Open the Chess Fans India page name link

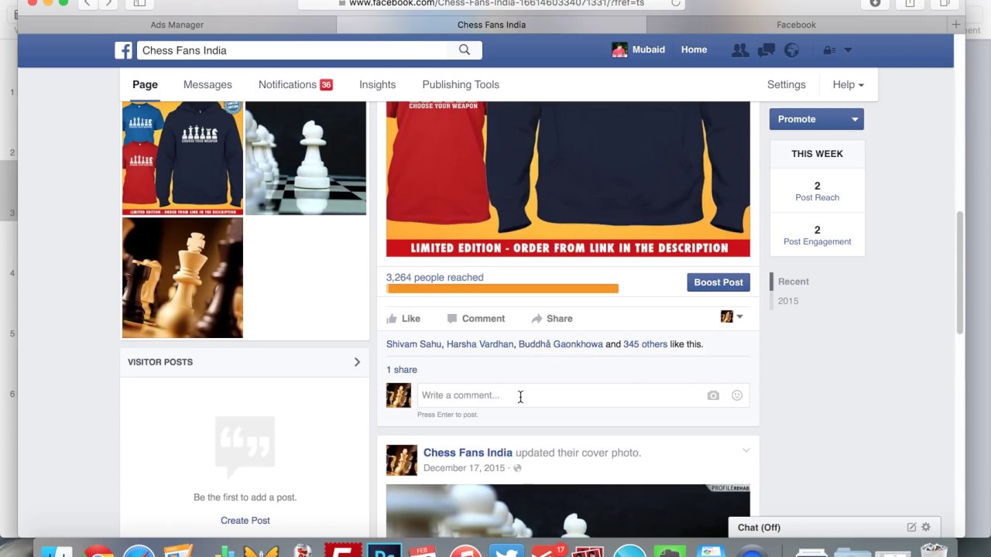click(468, 453)
